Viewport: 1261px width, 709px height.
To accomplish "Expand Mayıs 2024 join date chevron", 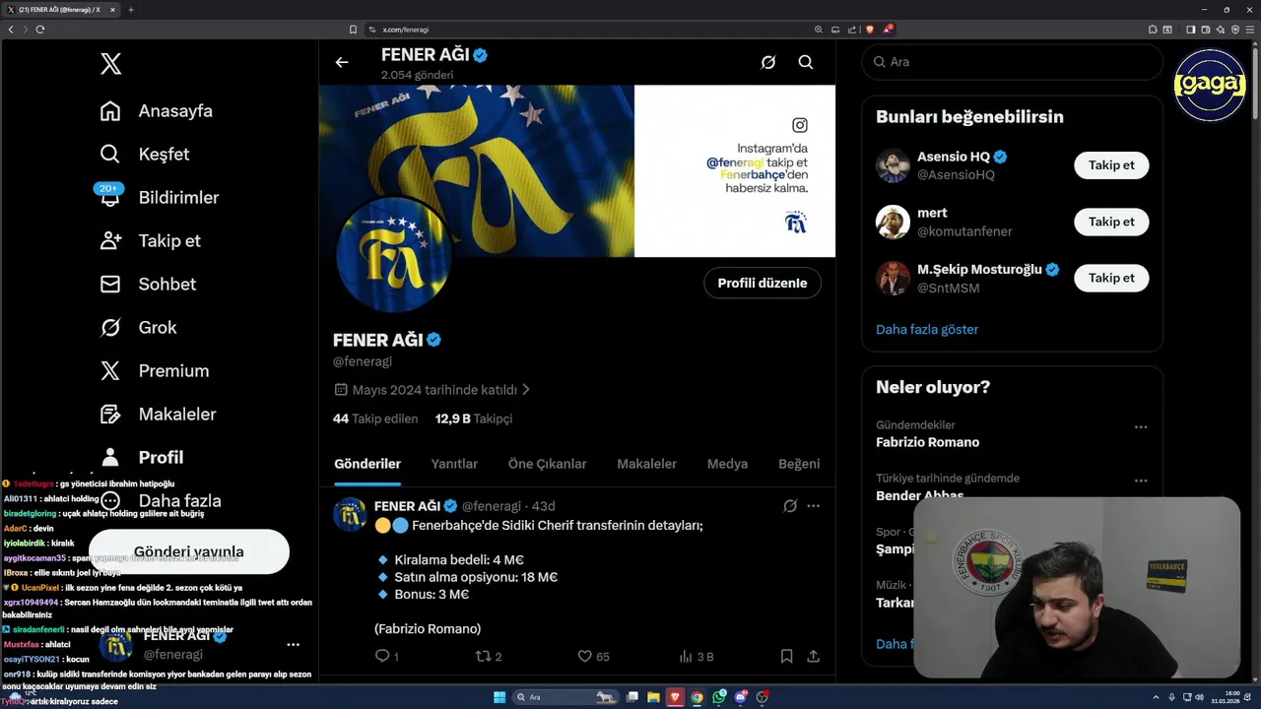I will pyautogui.click(x=526, y=390).
